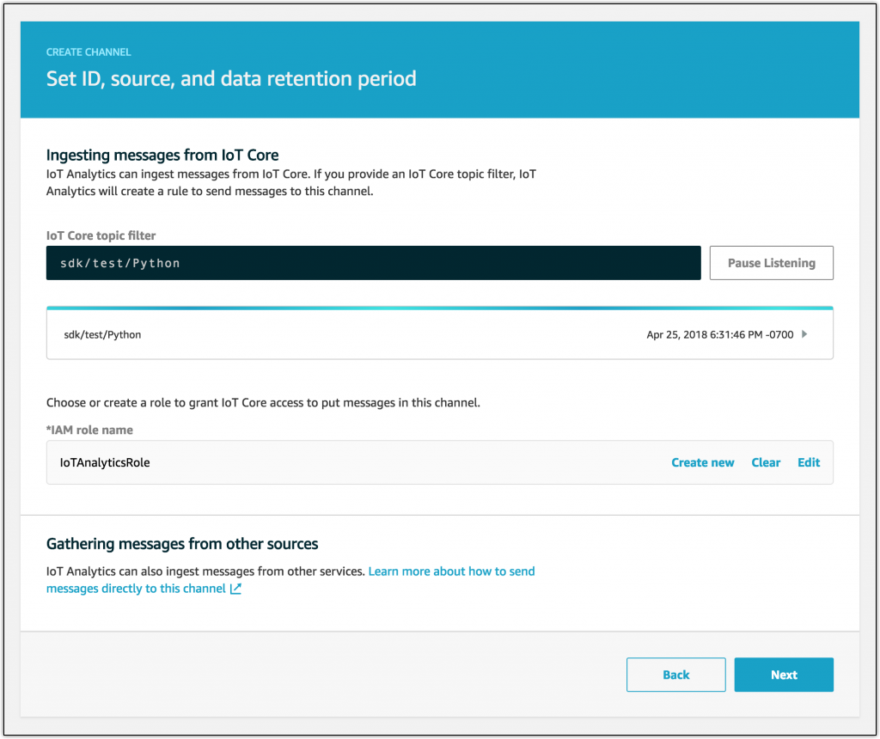Click Create new IAM role link

(x=703, y=462)
